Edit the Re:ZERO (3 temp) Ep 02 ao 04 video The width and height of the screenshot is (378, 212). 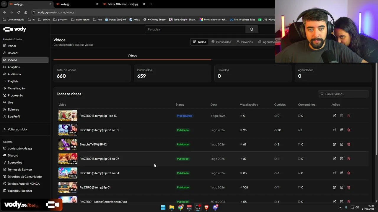click(341, 173)
